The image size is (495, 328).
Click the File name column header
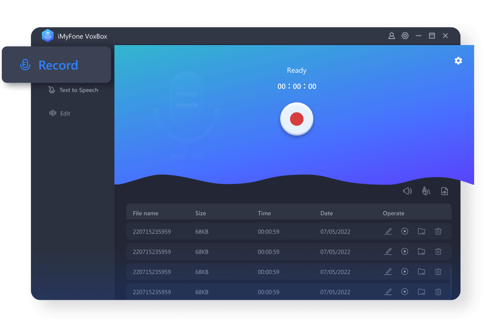tap(145, 214)
